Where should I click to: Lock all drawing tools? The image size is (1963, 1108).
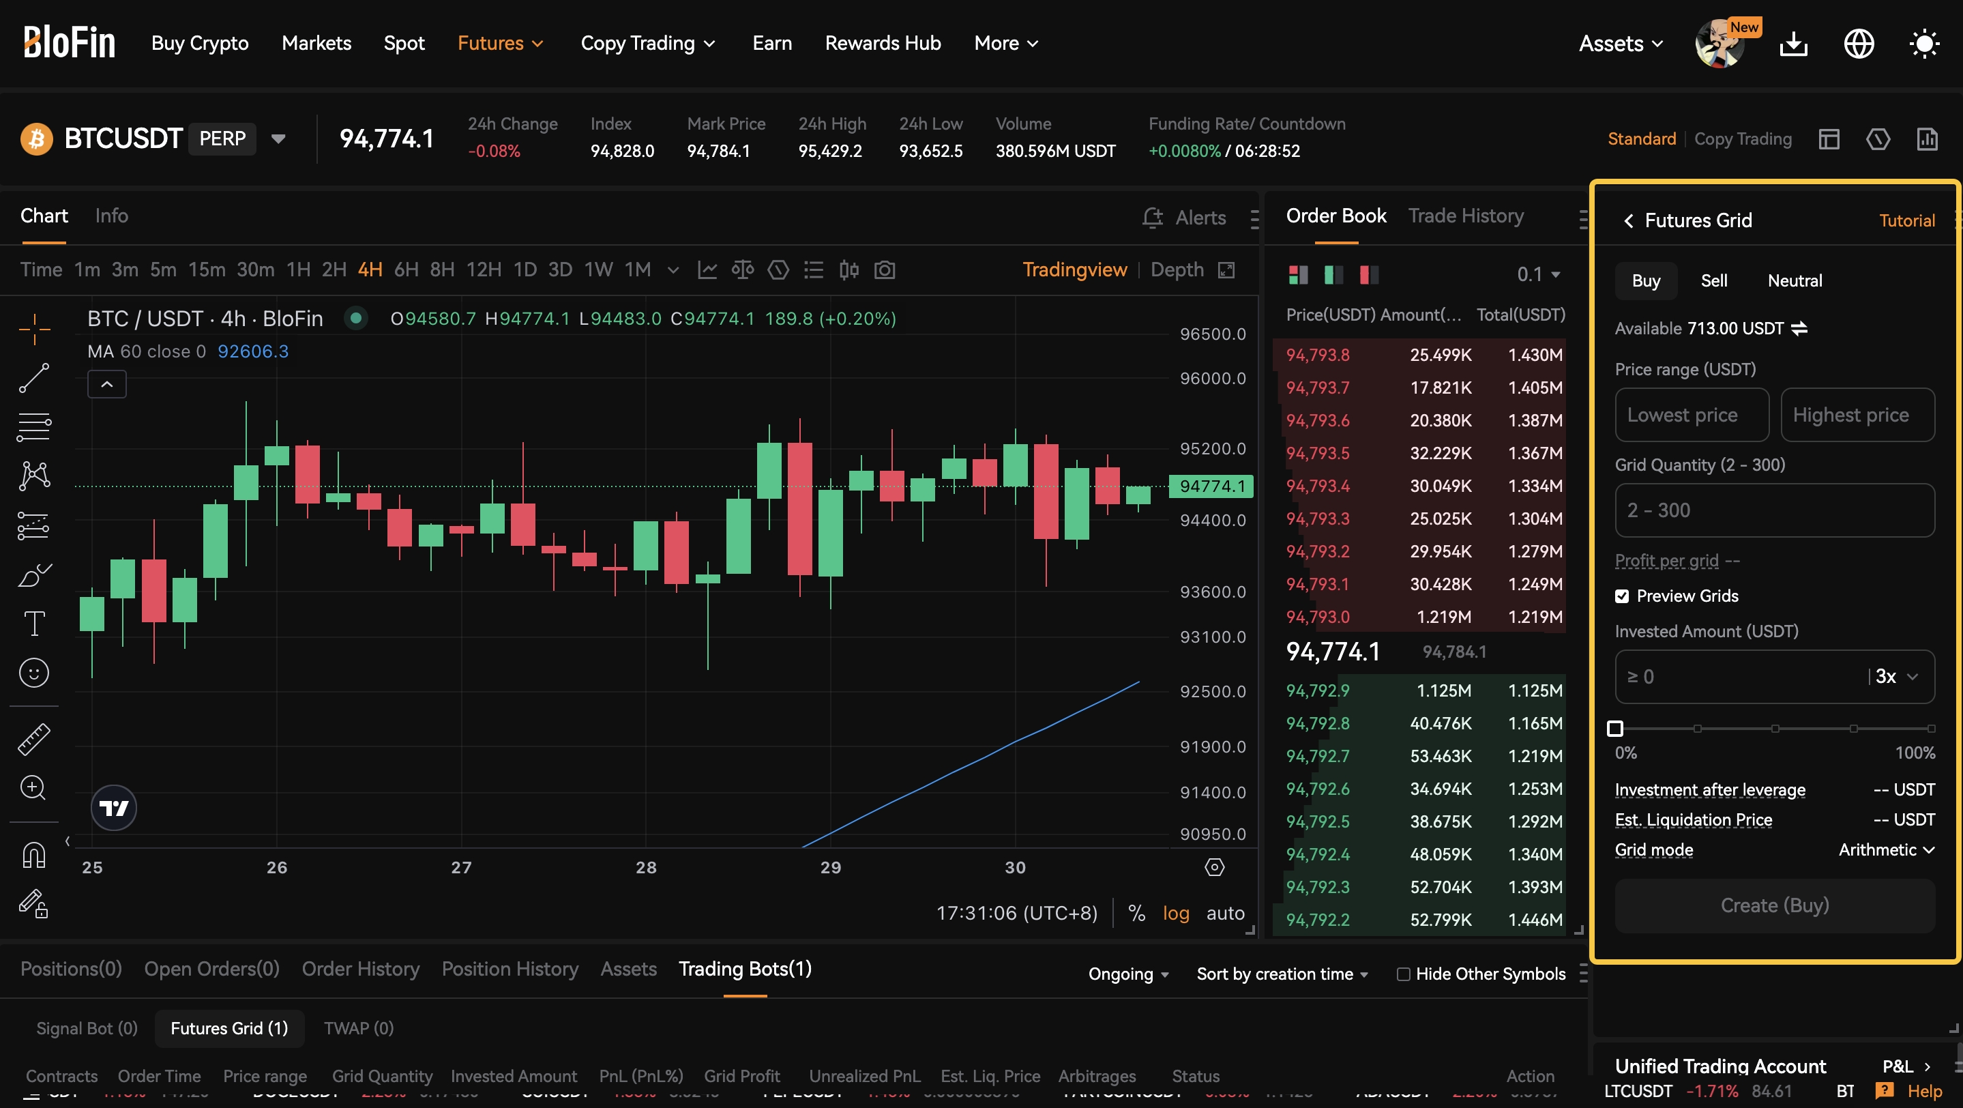pyautogui.click(x=34, y=904)
